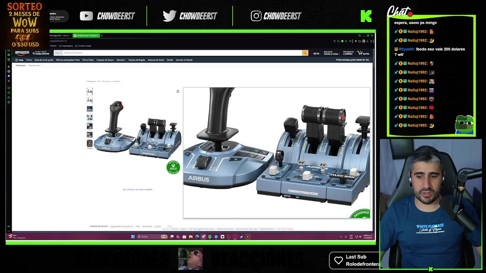Click the Xbox designed-for badge
Viewport: 486px width, 273px height.
[173, 167]
